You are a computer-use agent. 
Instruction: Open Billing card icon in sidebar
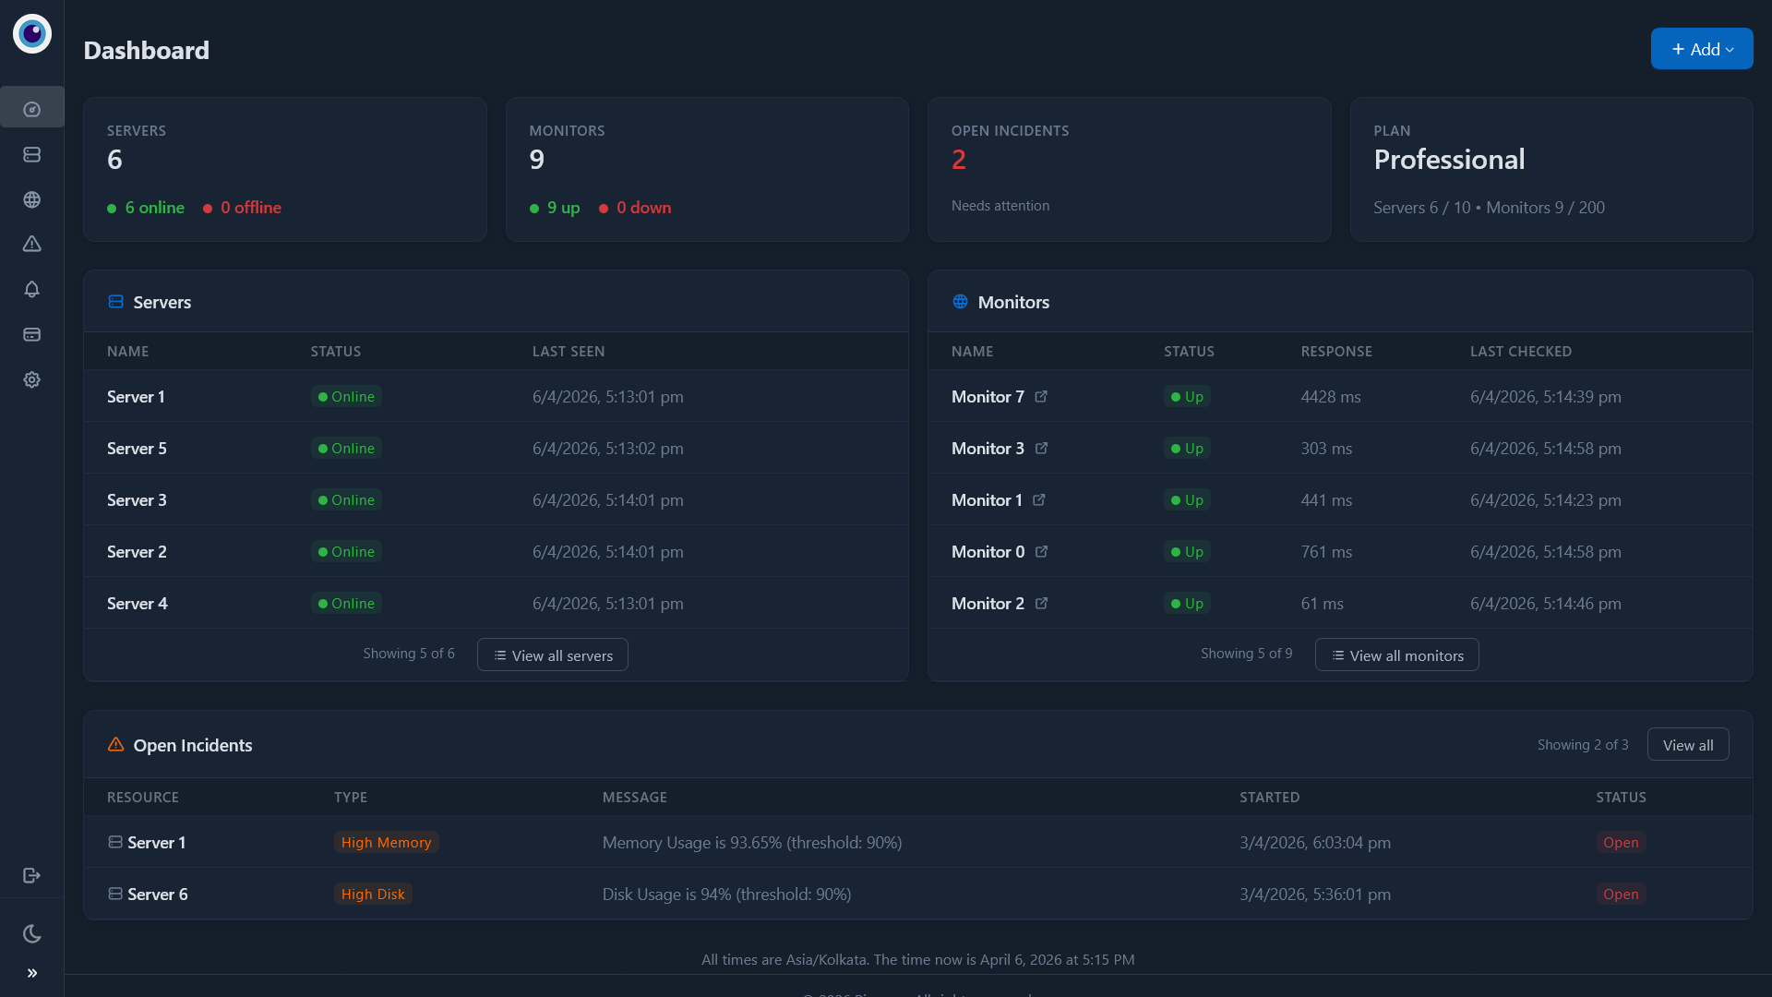point(31,334)
